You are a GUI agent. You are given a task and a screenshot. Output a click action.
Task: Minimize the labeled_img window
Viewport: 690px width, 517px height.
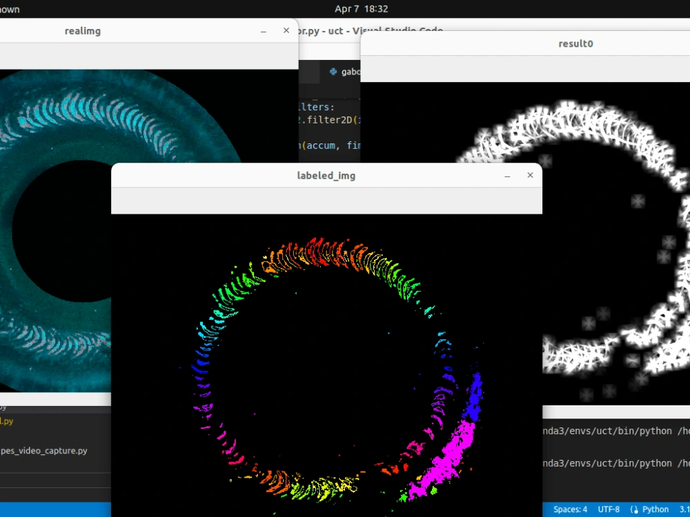(507, 176)
